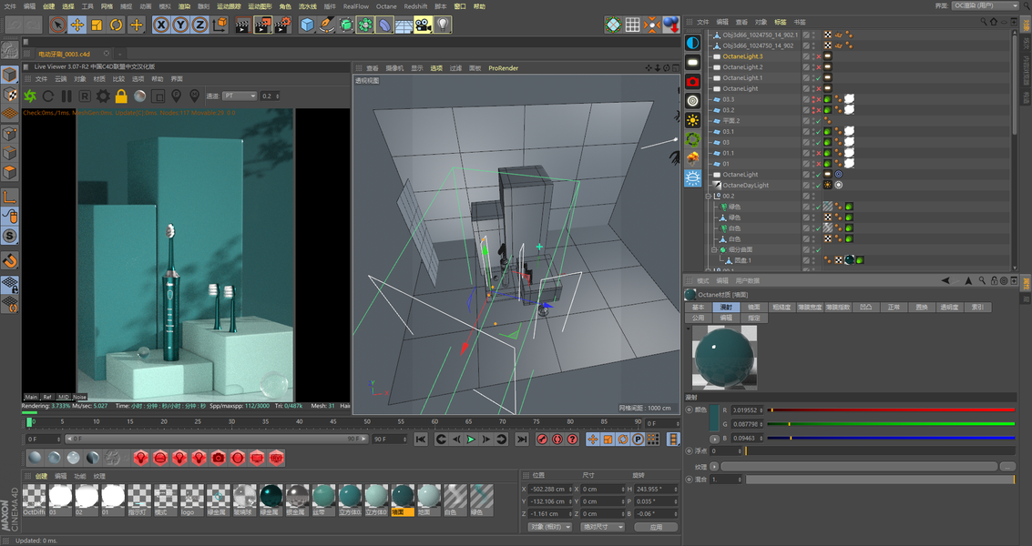The width and height of the screenshot is (1032, 546).
Task: Collapse the material preview disclosure triangle
Action: (689, 329)
